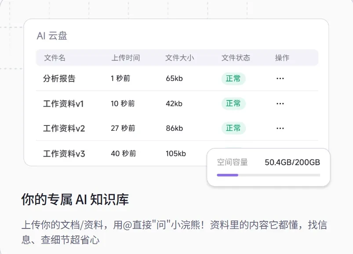Click the file size 86kb
This screenshot has height=254, width=353.
point(175,128)
